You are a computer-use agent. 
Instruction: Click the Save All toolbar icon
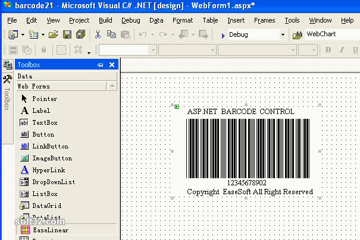79,35
